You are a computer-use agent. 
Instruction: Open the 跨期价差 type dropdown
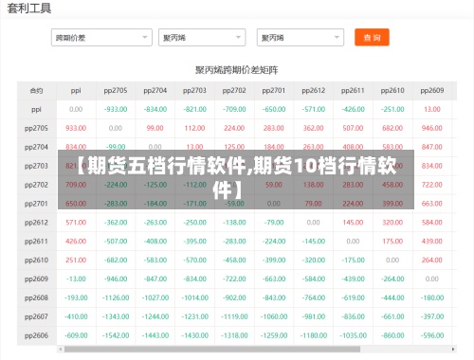click(101, 38)
